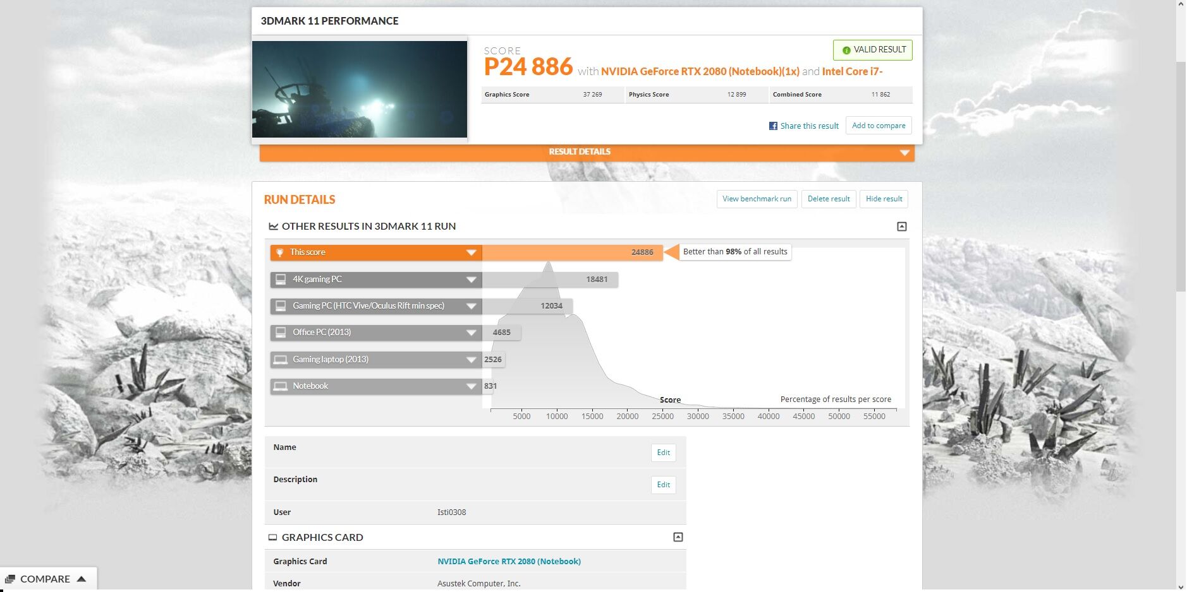Click Add to compare button
This screenshot has width=1187, height=592.
[x=879, y=126]
